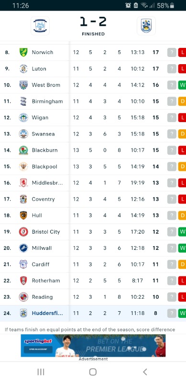
Task: Tap the green W badge for West Brom
Action: coord(182,85)
